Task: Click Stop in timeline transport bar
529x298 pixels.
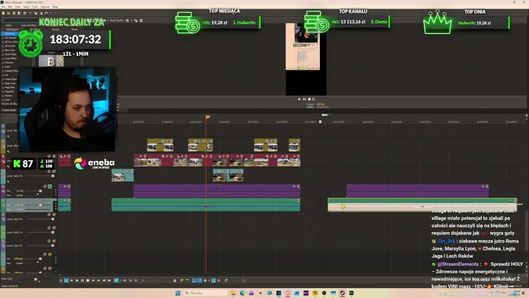Action: [88, 280]
